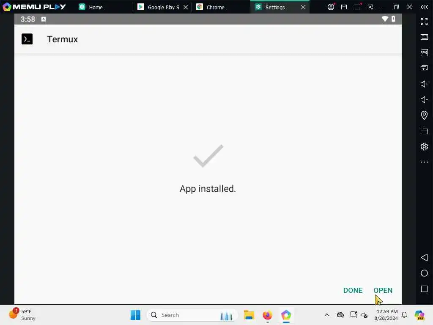Switch to the Chrome tab

coord(215,7)
